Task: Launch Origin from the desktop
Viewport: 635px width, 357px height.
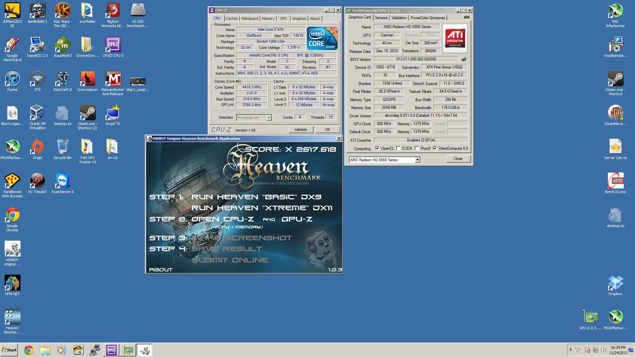Action: point(37,149)
